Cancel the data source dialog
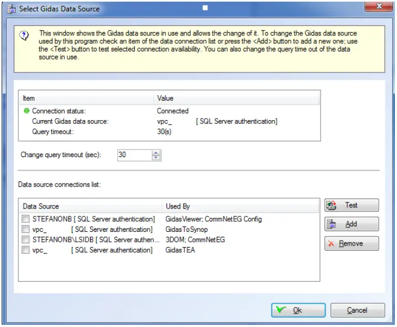Viewport: 397px width, 327px height. (358, 310)
